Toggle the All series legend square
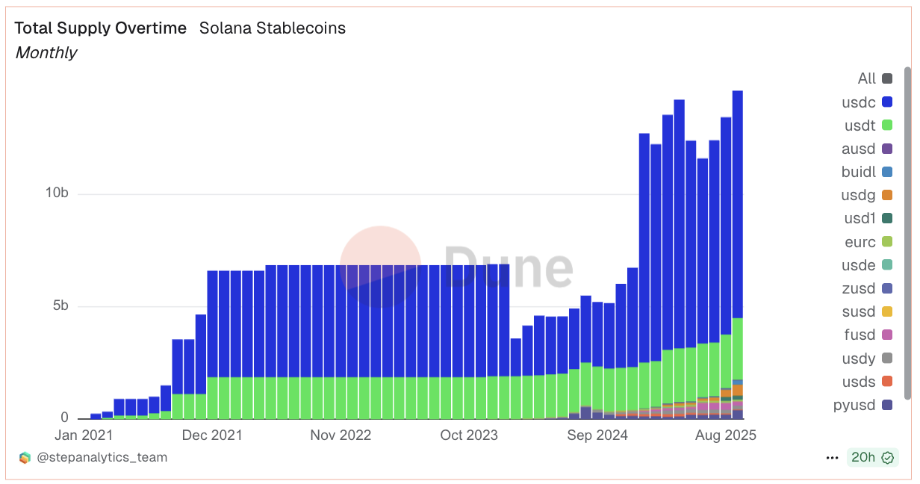The image size is (920, 484). (x=887, y=78)
